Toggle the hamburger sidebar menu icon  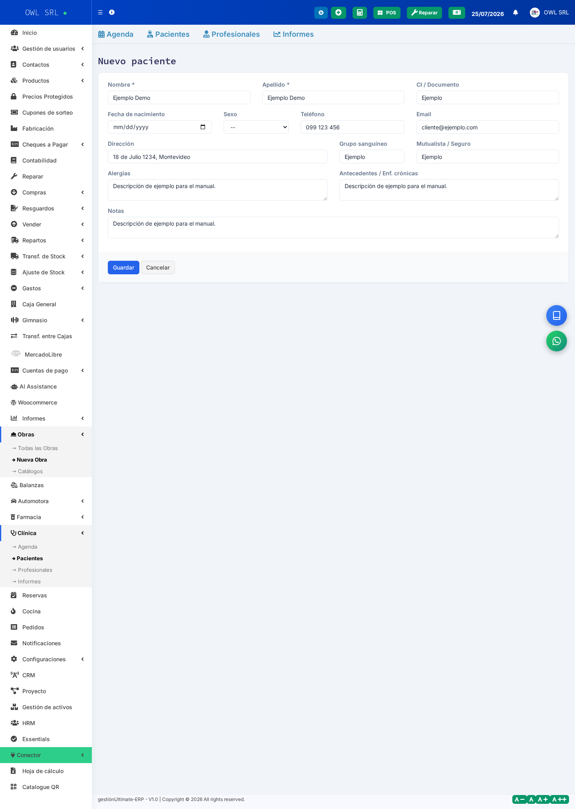coord(100,12)
